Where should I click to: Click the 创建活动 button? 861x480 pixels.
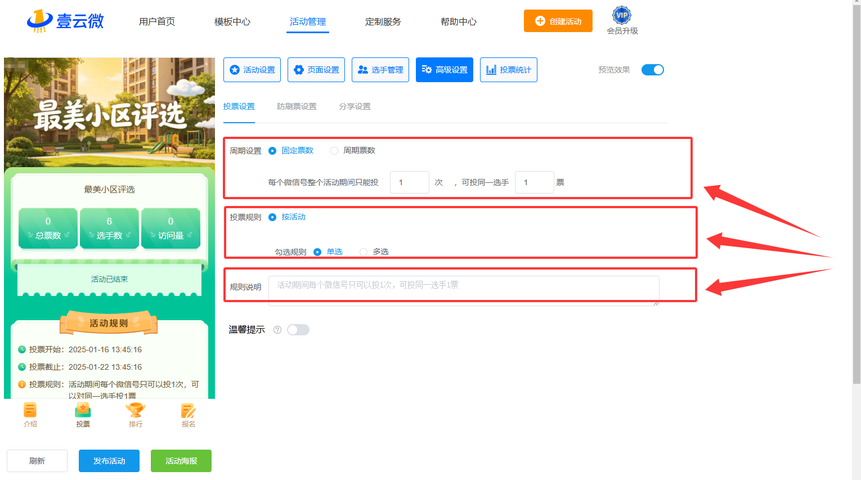coord(558,21)
